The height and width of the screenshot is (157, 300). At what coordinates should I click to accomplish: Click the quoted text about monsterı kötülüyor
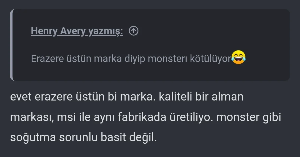[131, 59]
